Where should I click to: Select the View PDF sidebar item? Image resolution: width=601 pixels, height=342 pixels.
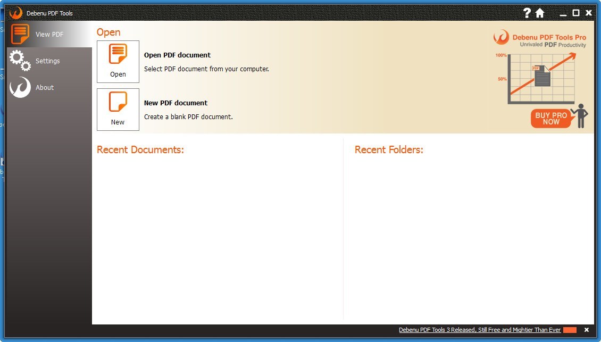(49, 34)
